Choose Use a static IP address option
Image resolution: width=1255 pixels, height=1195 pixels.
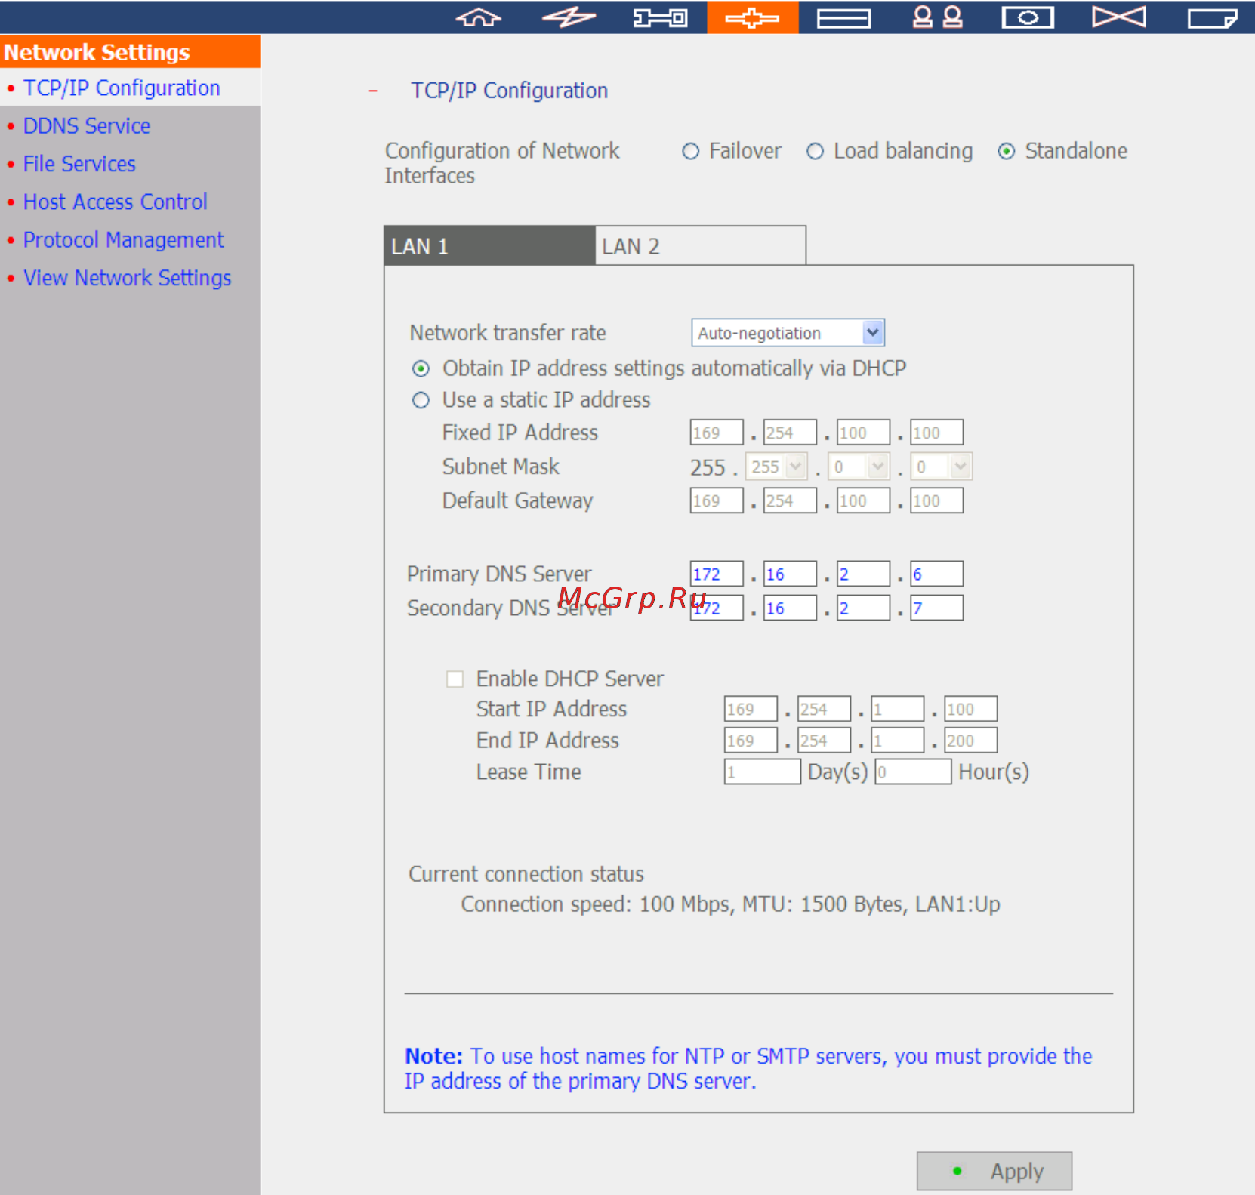421,400
